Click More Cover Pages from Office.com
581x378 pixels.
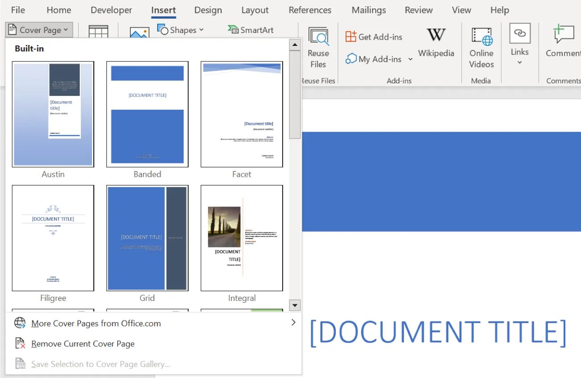pos(96,324)
